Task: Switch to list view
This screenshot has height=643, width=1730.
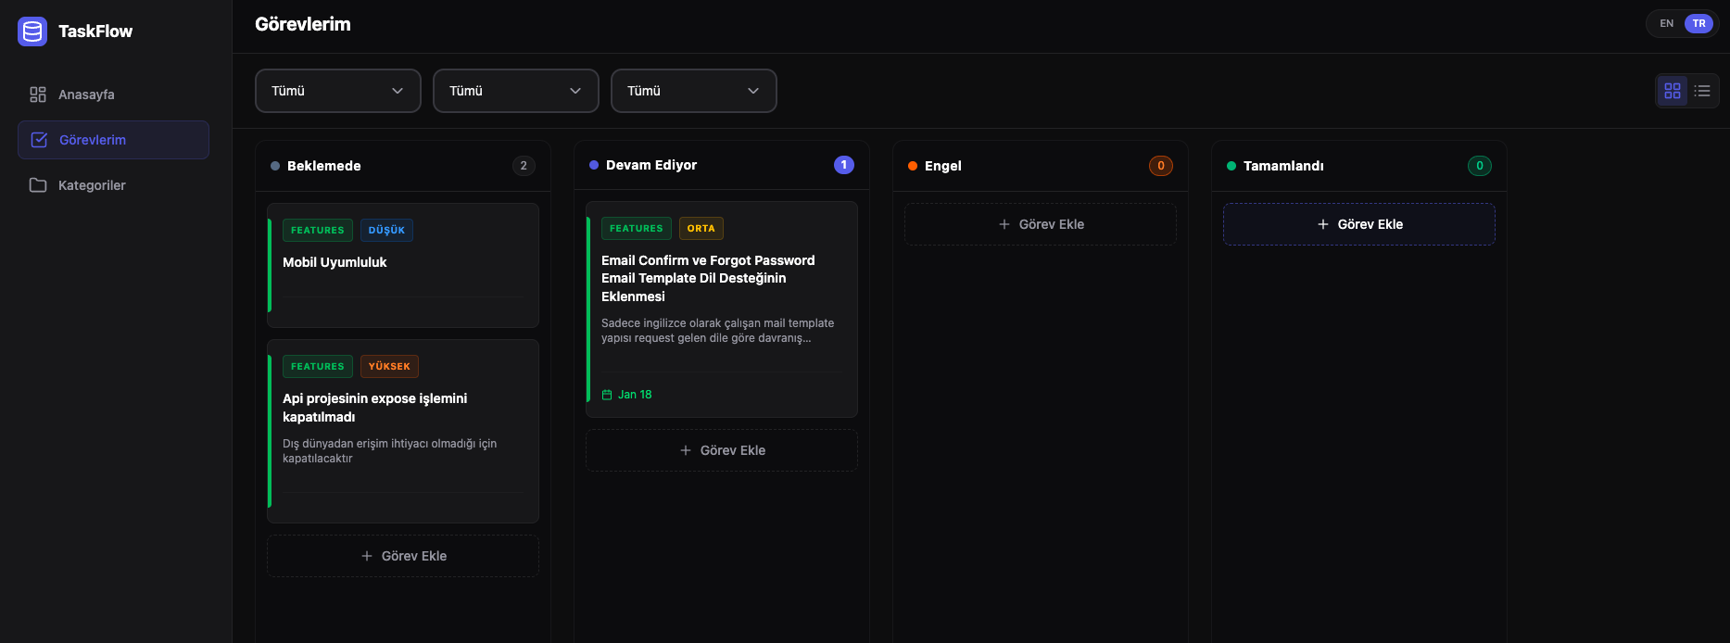Action: tap(1702, 91)
